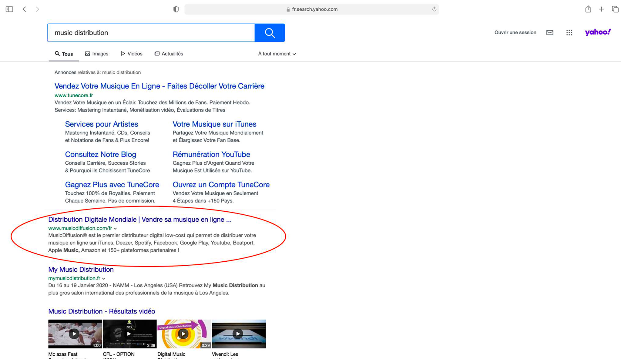Reload the page with the refresh icon
This screenshot has height=359, width=621.
(x=434, y=9)
